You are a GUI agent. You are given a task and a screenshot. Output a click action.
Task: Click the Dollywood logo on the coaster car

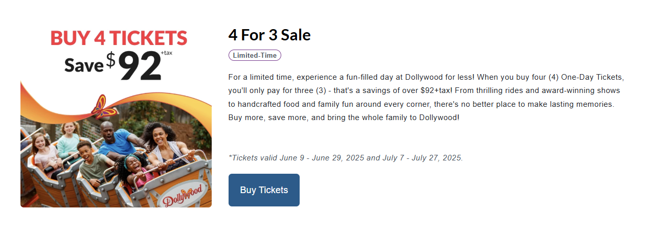pos(183,194)
